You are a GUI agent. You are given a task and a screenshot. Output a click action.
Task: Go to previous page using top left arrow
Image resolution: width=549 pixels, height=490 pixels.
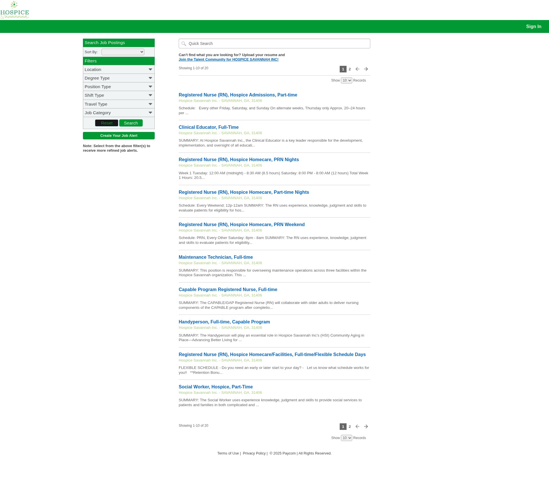click(x=357, y=69)
